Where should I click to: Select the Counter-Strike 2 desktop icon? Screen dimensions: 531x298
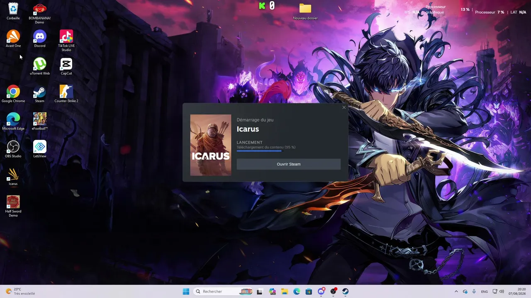(x=66, y=94)
